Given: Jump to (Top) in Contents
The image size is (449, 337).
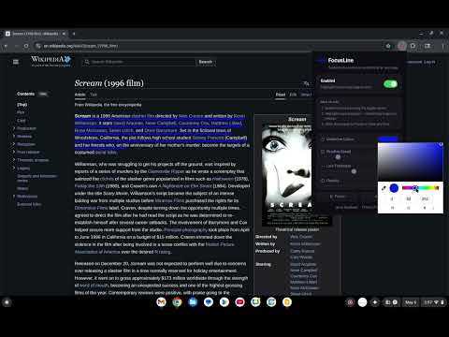Looking at the screenshot, I should [x=22, y=105].
